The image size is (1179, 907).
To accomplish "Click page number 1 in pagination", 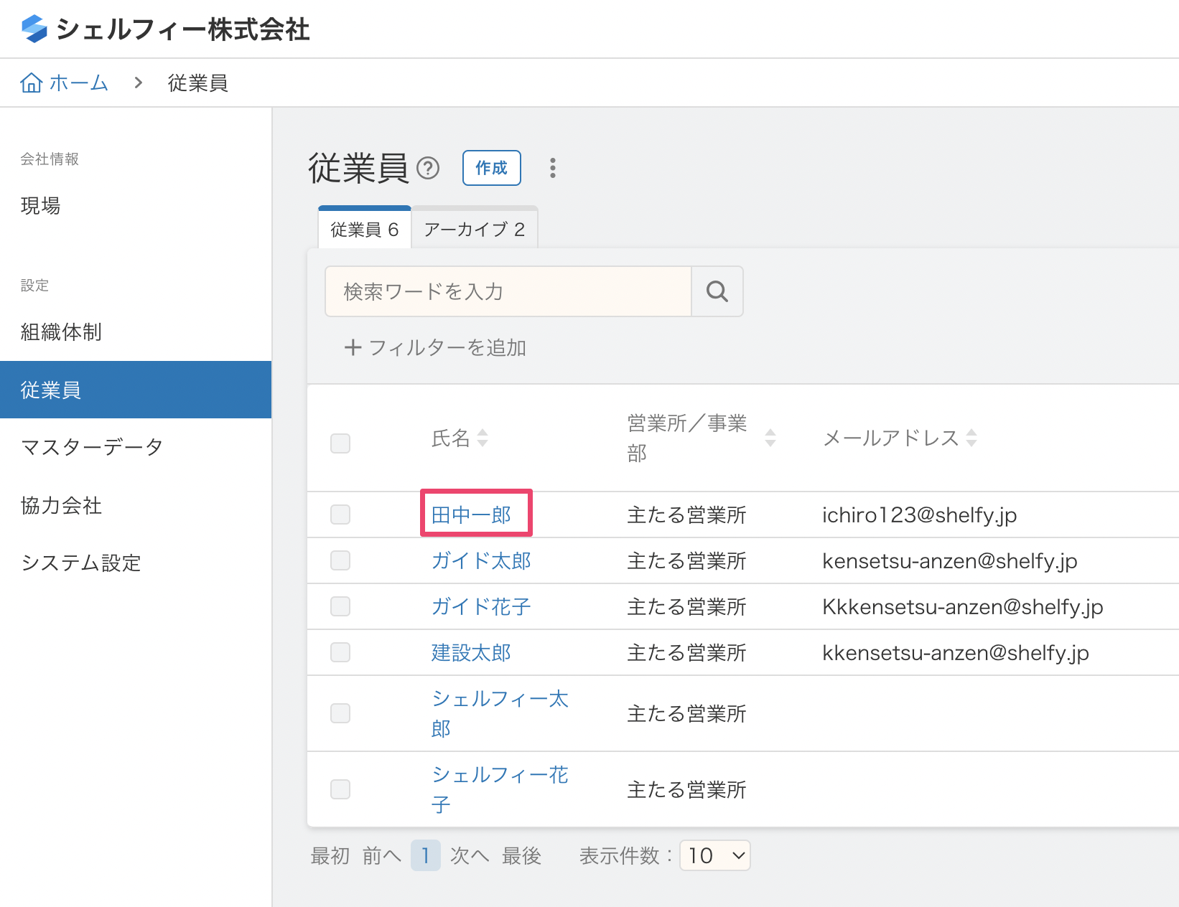I will click(x=425, y=855).
